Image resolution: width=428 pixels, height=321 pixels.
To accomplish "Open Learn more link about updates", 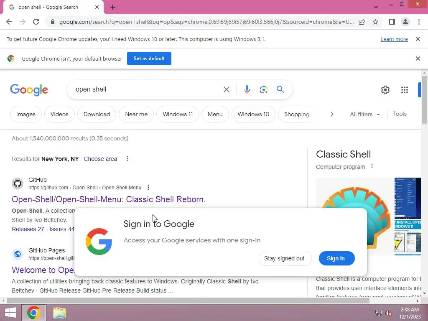I will tap(394, 39).
